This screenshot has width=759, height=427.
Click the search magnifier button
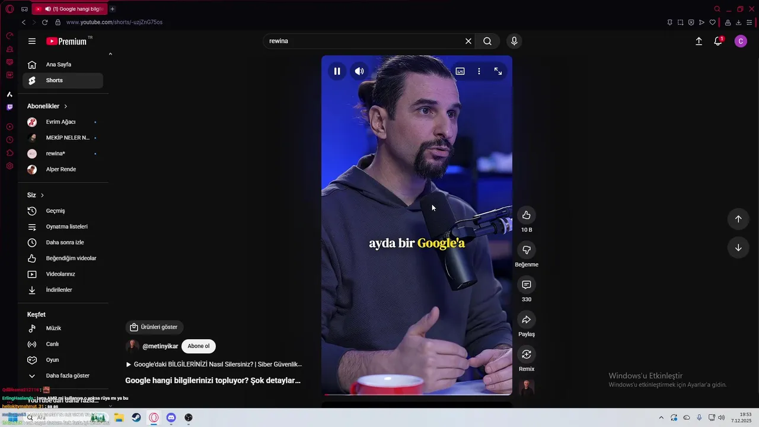click(487, 41)
